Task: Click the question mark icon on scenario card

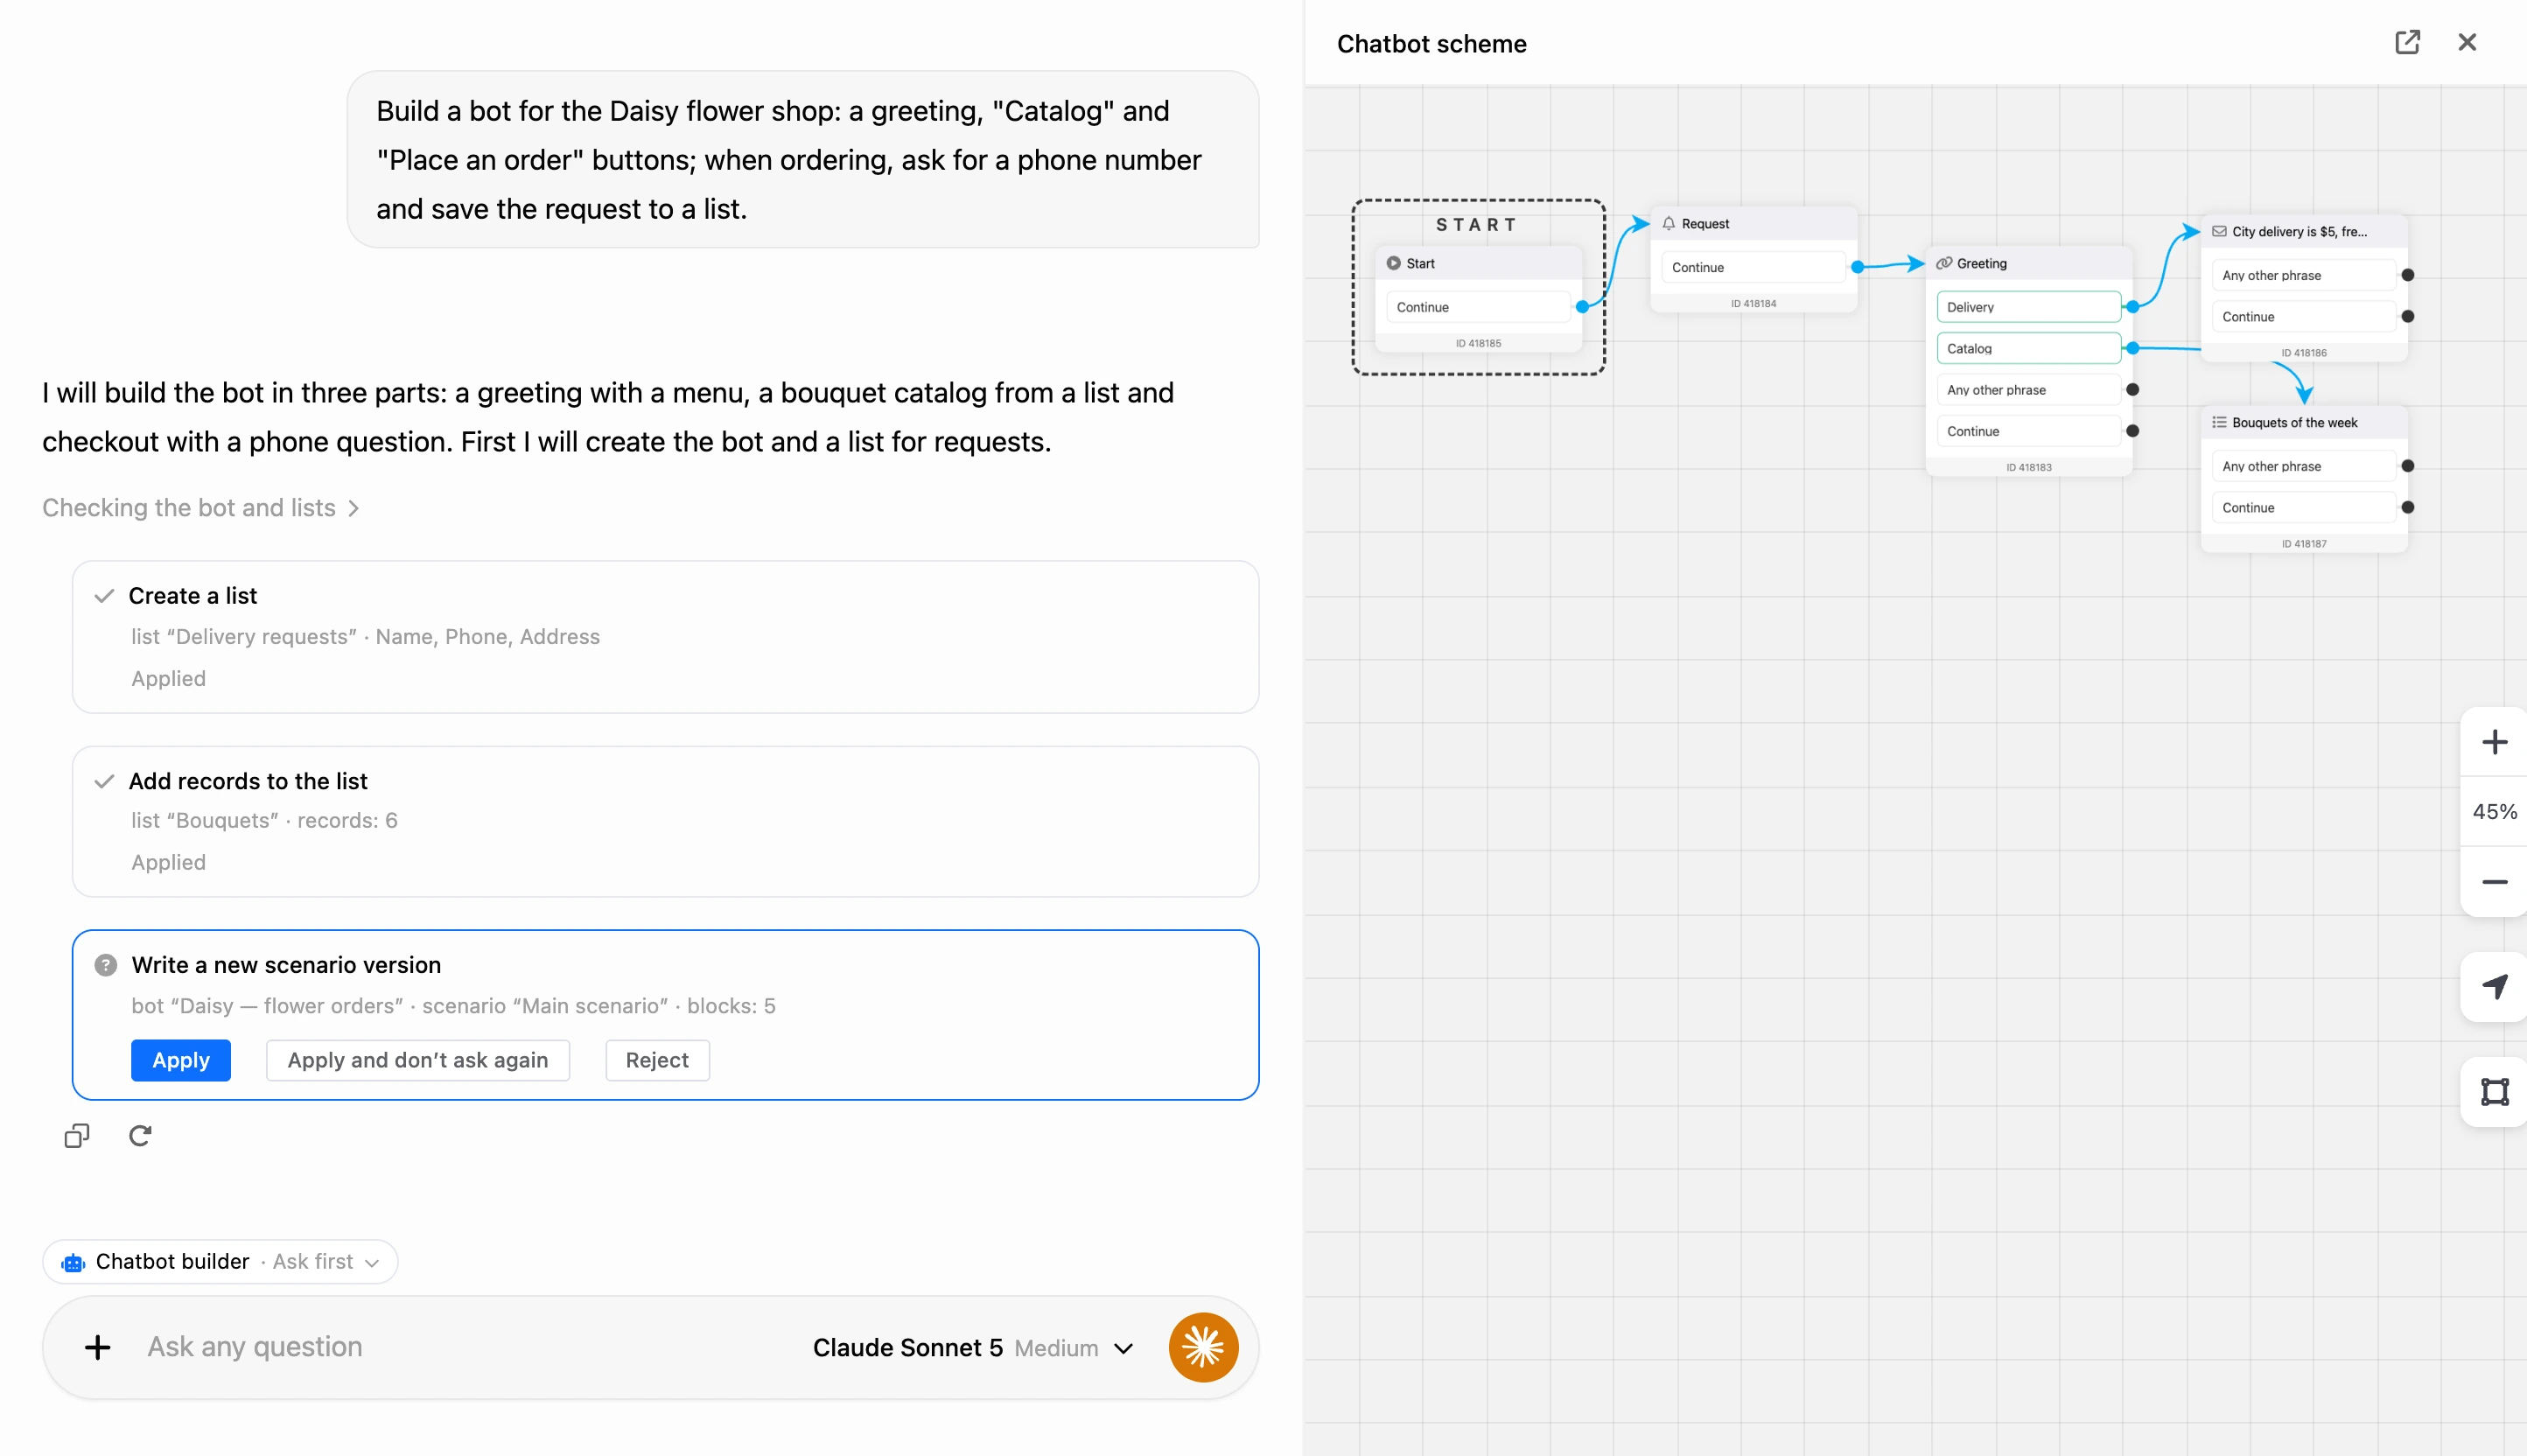Action: (105, 965)
